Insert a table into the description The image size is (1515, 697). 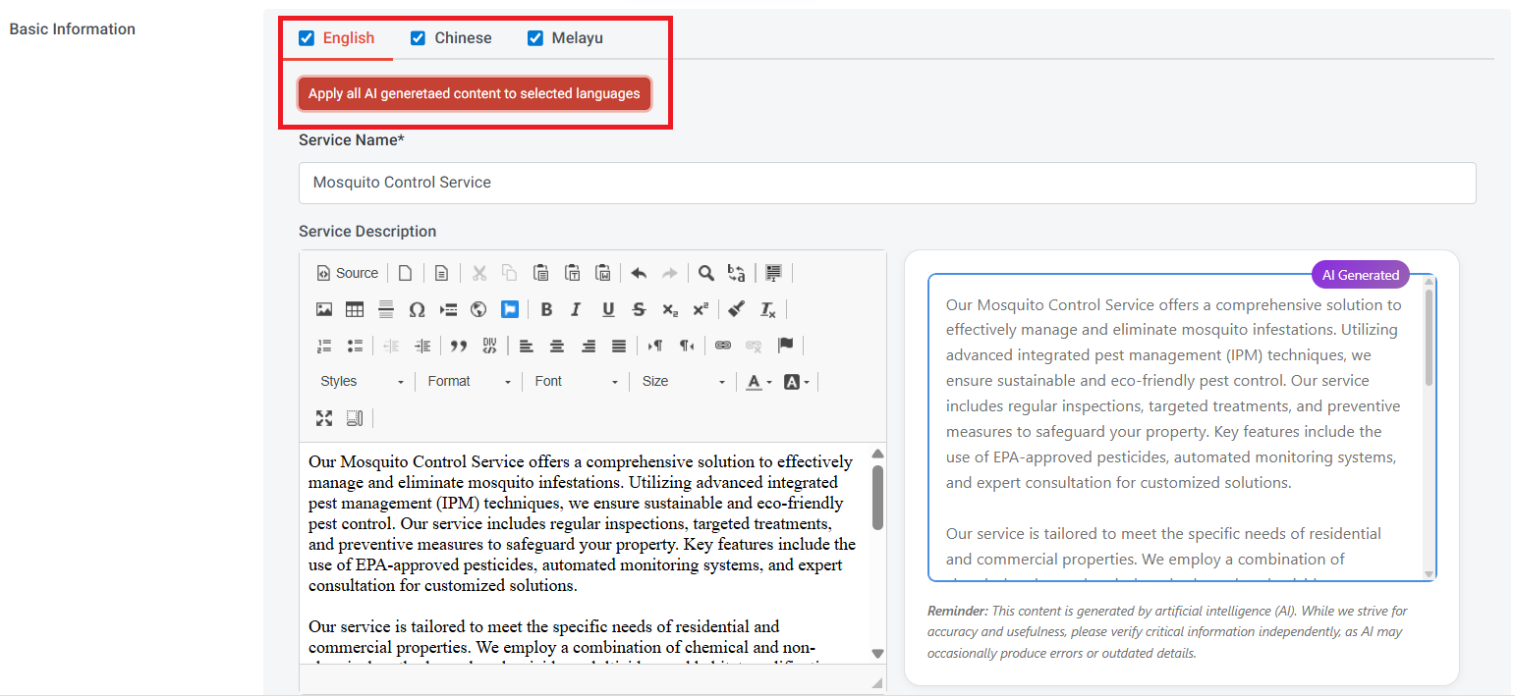tap(354, 308)
